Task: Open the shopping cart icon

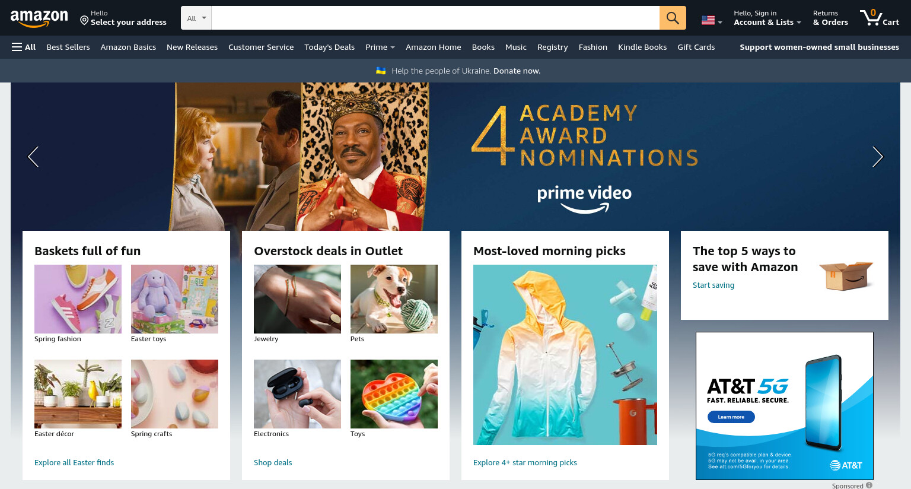Action: (880, 18)
